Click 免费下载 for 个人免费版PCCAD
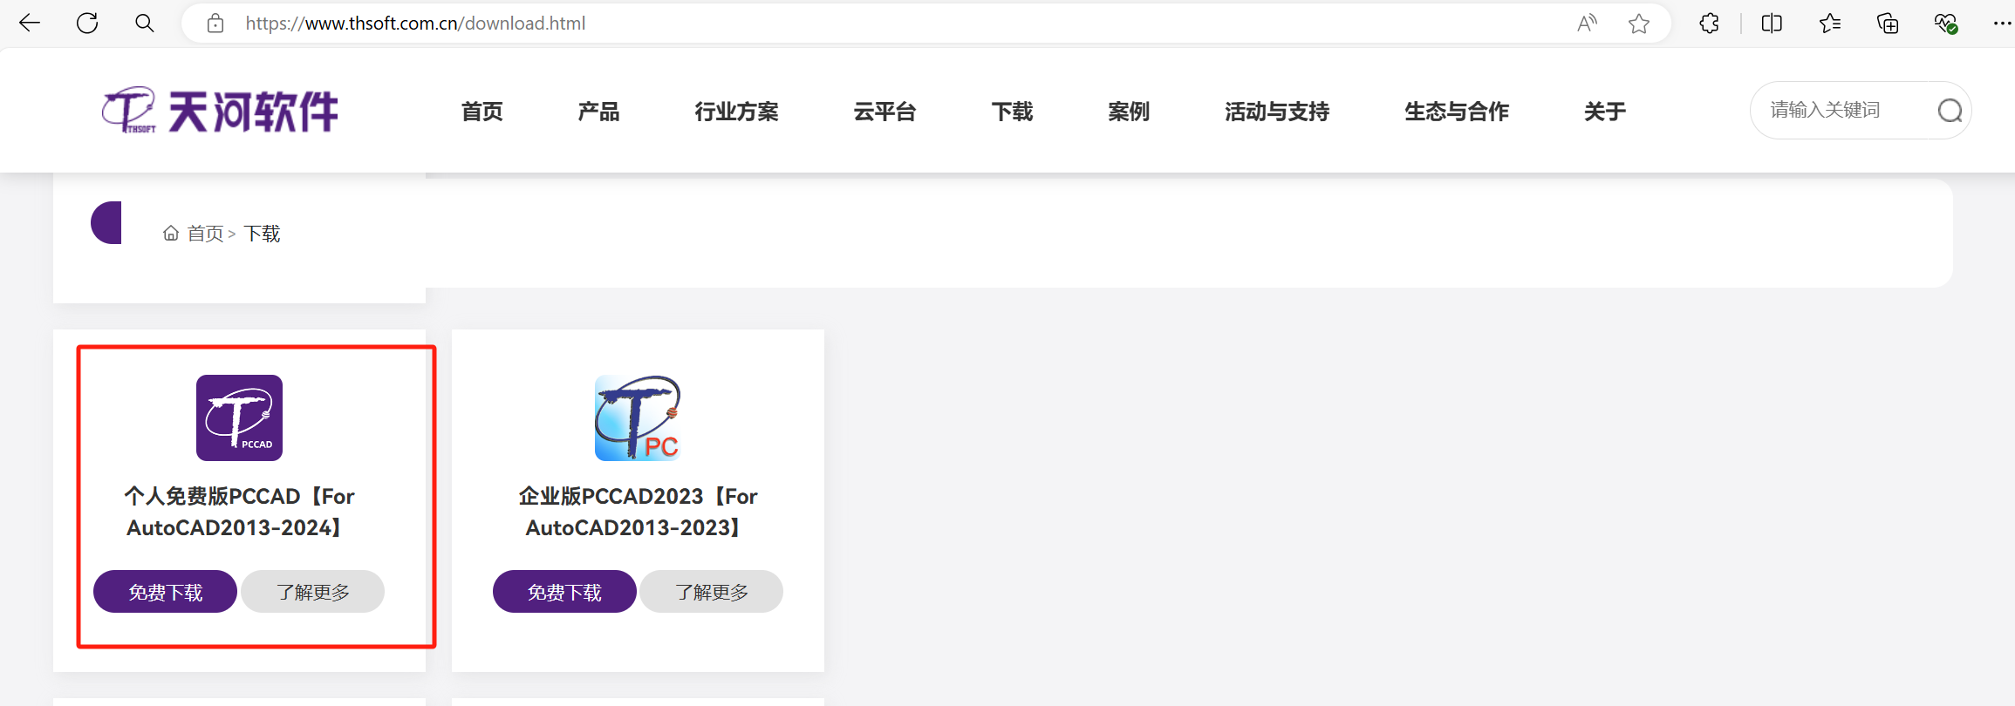The height and width of the screenshot is (706, 2015). click(x=165, y=592)
